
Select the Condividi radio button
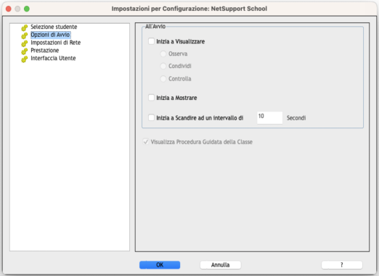[x=163, y=66]
